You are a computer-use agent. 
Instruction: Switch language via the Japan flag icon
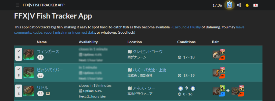256,5
